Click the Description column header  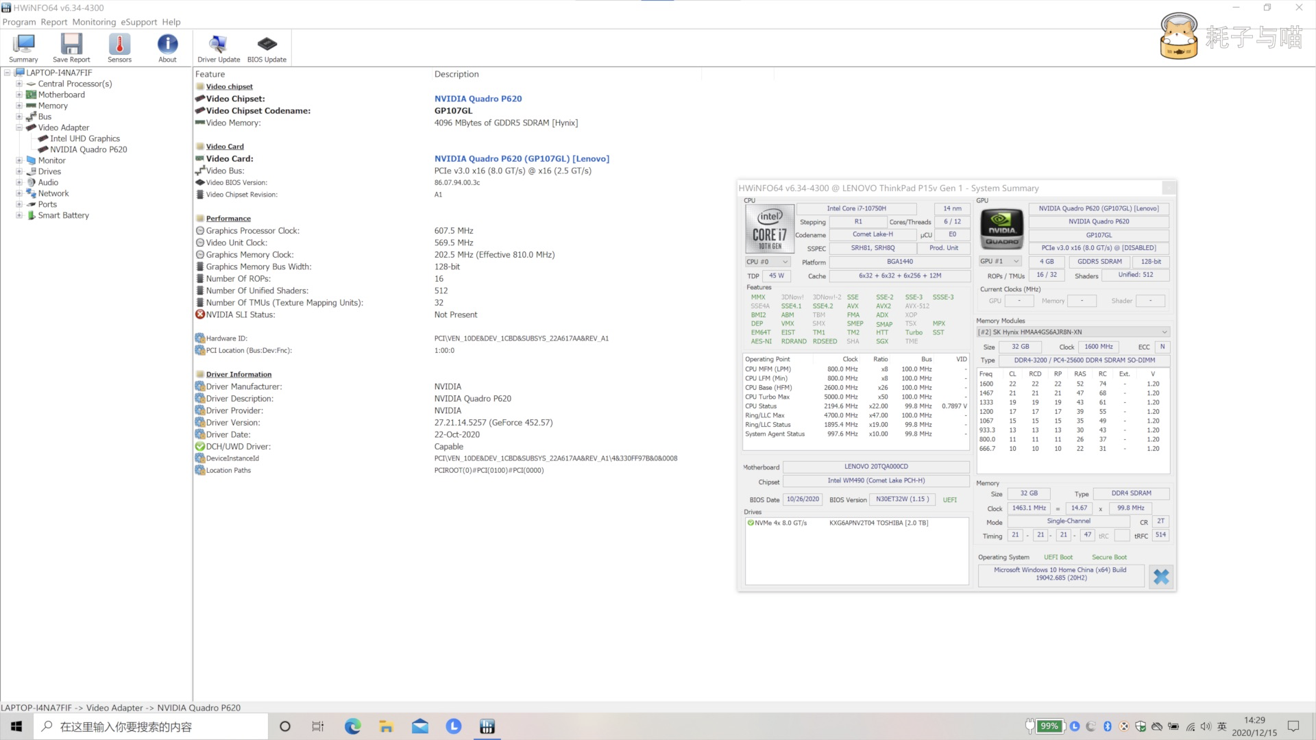coord(456,74)
